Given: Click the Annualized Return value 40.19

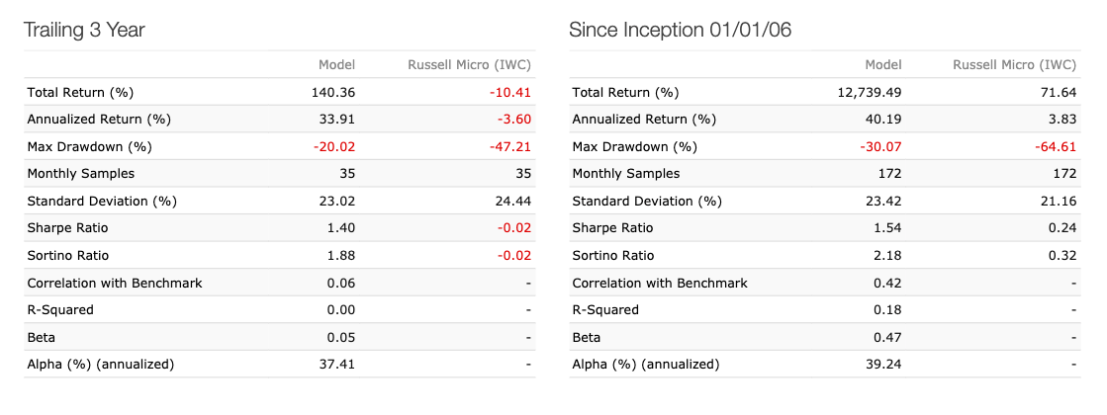Looking at the screenshot, I should pyautogui.click(x=884, y=120).
